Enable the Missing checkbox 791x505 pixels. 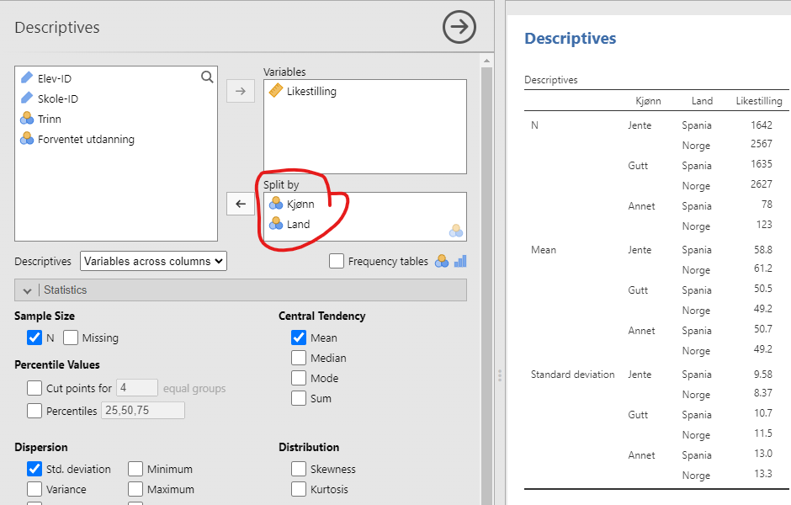coord(71,338)
